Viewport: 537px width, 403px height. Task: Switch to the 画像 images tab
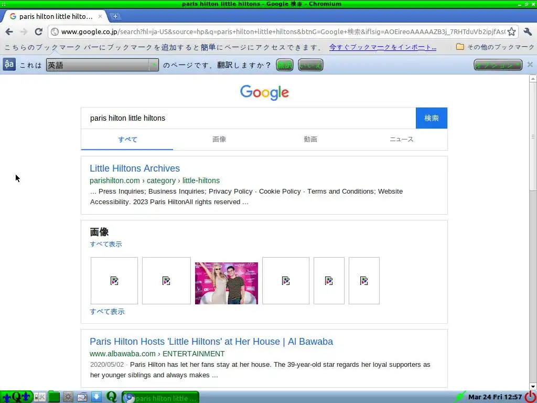tap(219, 139)
